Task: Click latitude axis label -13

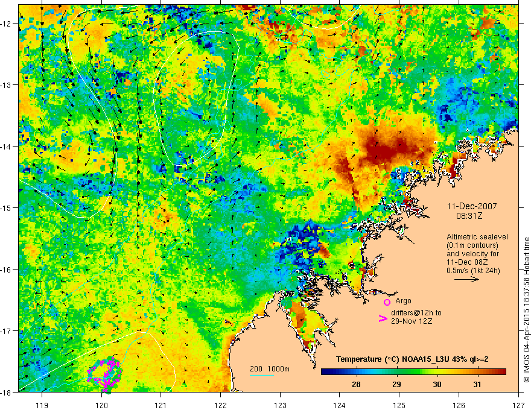Action: point(6,85)
